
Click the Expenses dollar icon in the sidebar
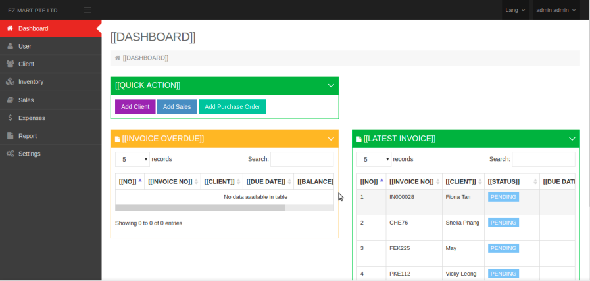[10, 118]
